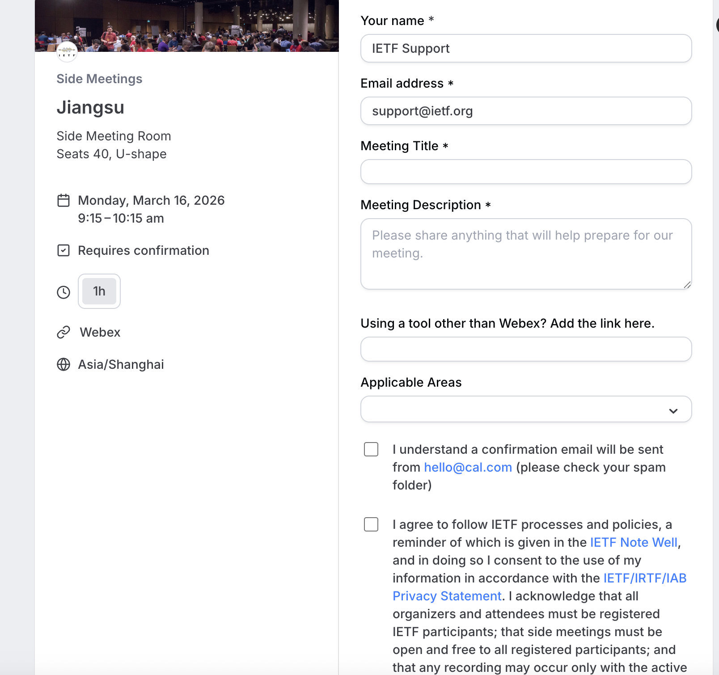This screenshot has height=675, width=719.
Task: Focus the Meeting Title field
Action: point(526,172)
